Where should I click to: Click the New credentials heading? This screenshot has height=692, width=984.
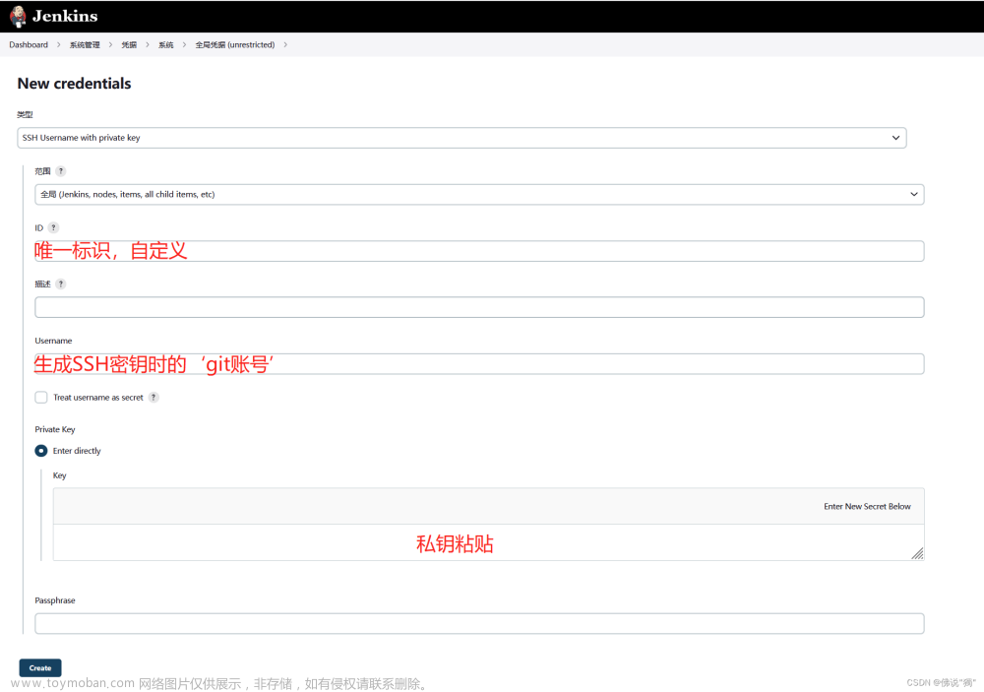[74, 84]
